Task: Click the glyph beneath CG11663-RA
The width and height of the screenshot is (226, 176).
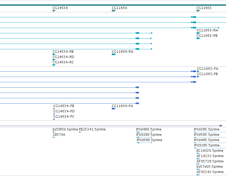Action: pyautogui.click(x=198, y=33)
